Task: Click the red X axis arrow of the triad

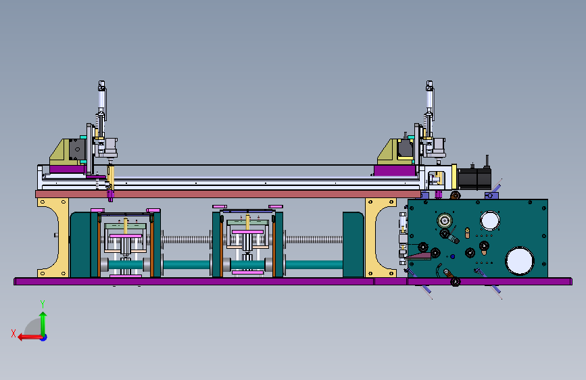Action: pyautogui.click(x=29, y=337)
